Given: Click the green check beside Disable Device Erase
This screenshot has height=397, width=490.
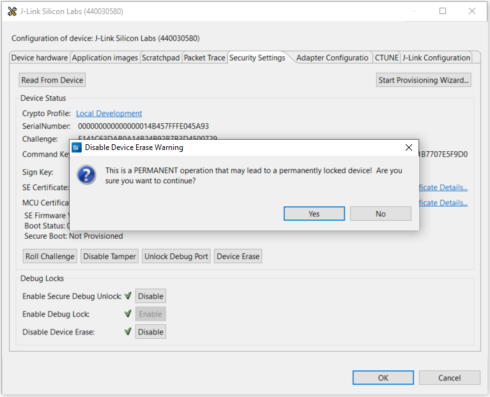Looking at the screenshot, I should [128, 332].
